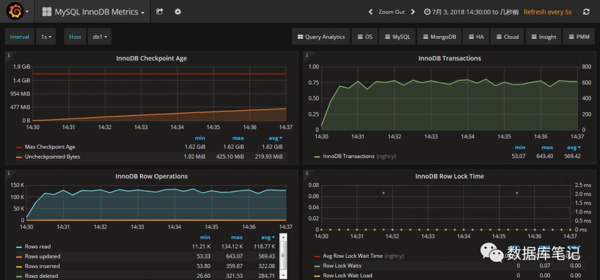Toggle Max Checkpoint Age legend series

(49, 147)
